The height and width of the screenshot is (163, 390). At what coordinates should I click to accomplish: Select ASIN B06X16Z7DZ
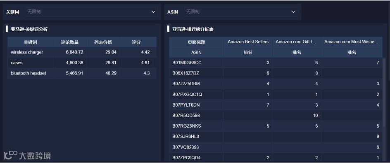tap(186, 73)
